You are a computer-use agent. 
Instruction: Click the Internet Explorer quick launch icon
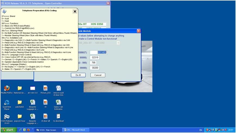[20, 130]
